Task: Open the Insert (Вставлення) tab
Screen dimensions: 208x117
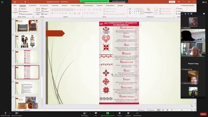Action: (32, 6)
